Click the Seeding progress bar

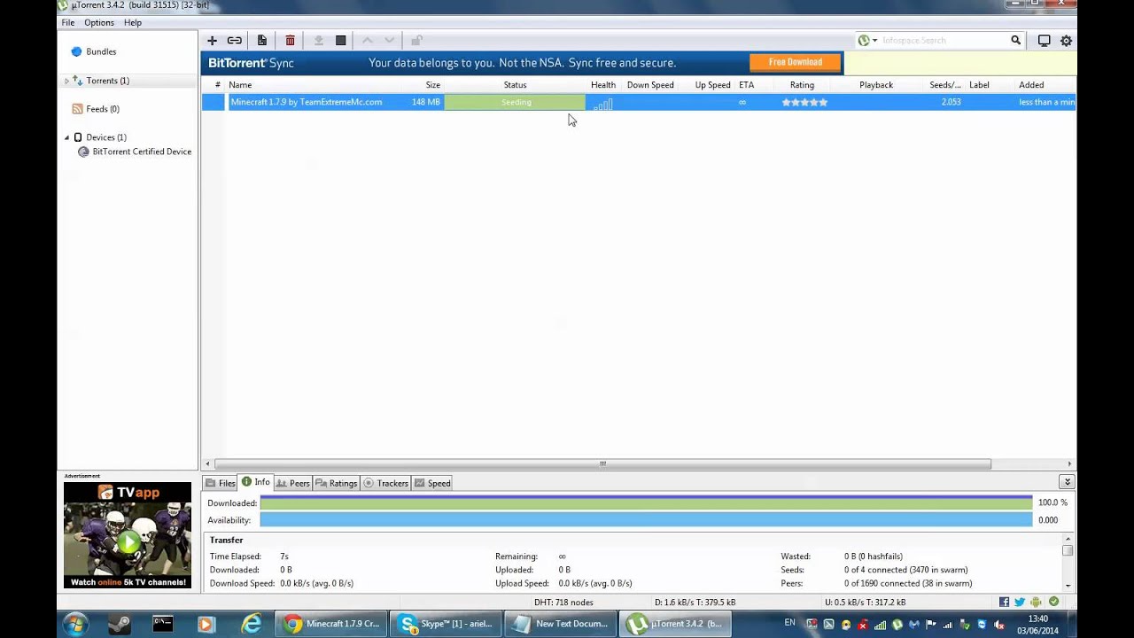(x=515, y=103)
